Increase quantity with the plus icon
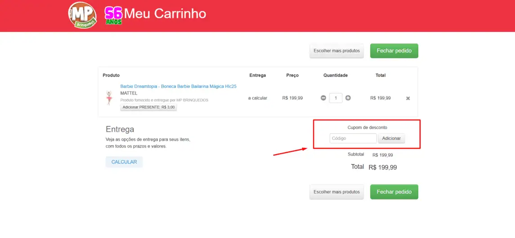The width and height of the screenshot is (515, 238). [x=348, y=98]
